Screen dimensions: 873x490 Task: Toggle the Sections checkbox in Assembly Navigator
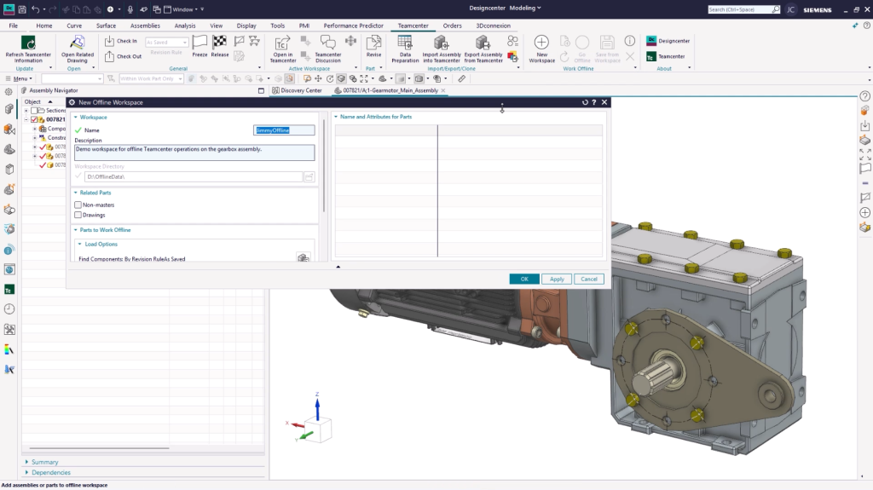(34, 110)
